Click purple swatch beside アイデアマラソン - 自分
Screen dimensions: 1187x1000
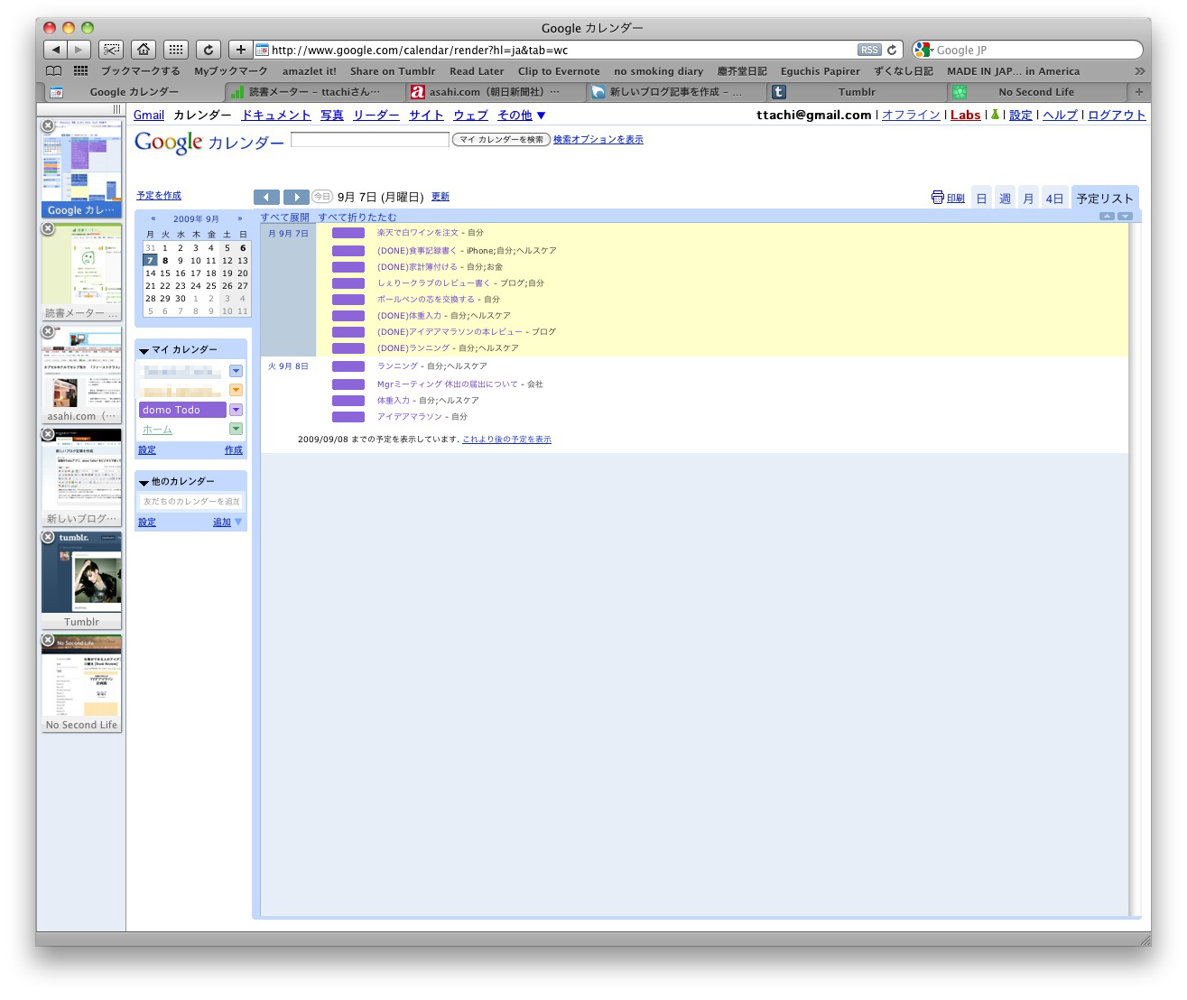(x=348, y=417)
